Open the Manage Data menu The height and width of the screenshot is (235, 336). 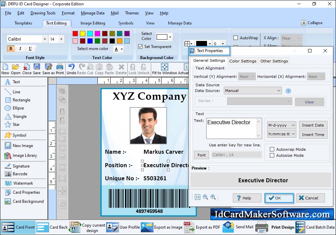click(93, 13)
